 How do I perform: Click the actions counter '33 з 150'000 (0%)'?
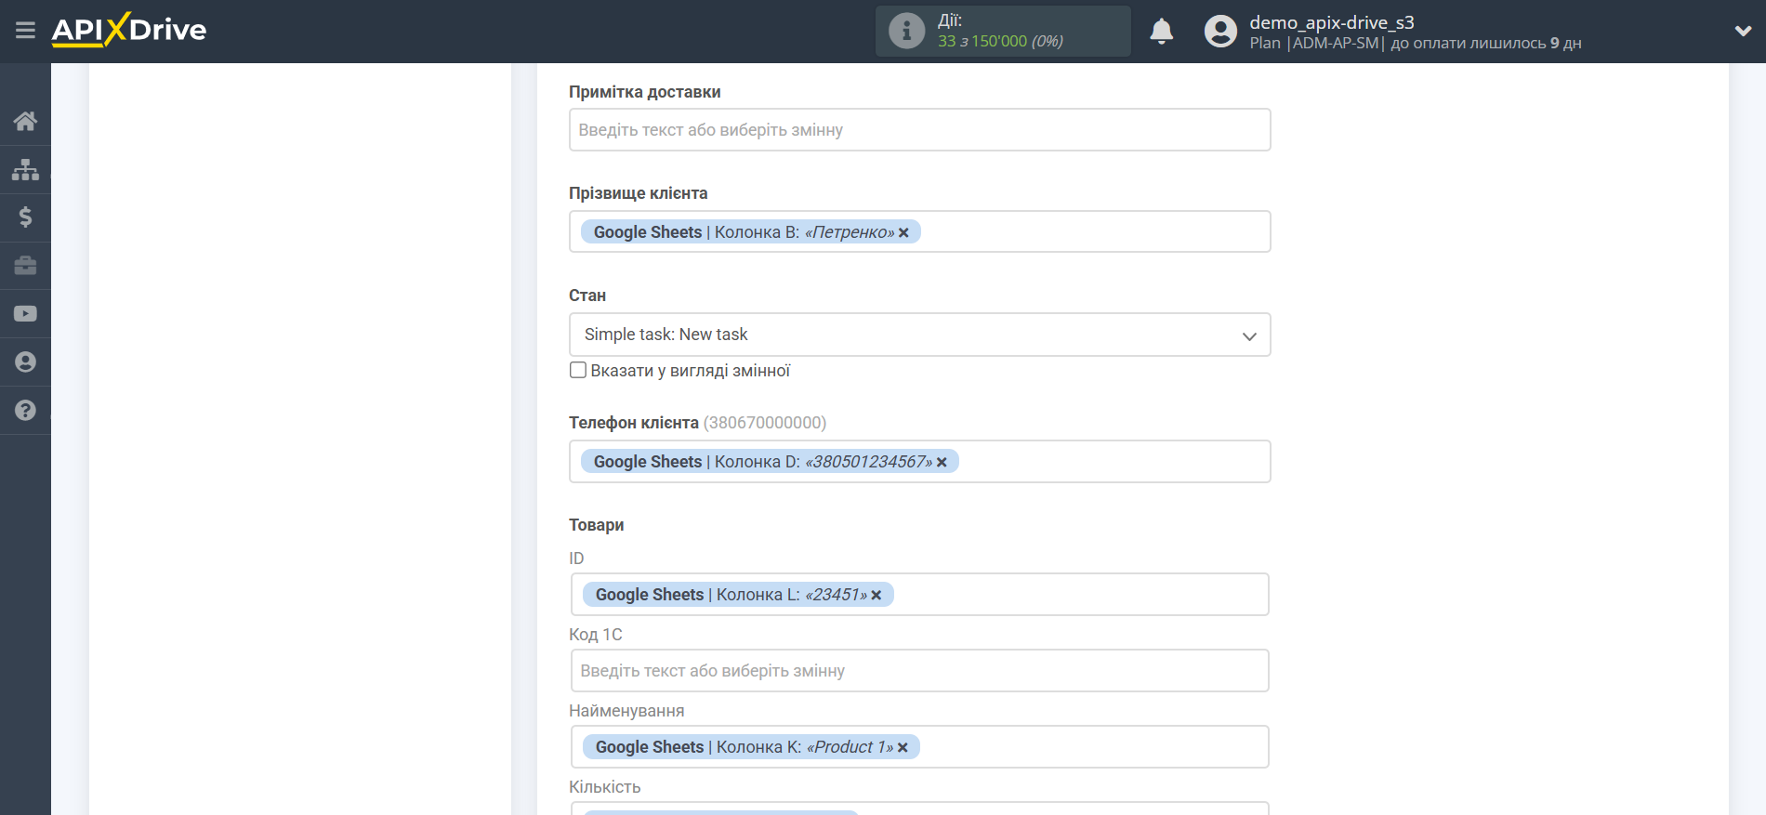tap(1000, 41)
